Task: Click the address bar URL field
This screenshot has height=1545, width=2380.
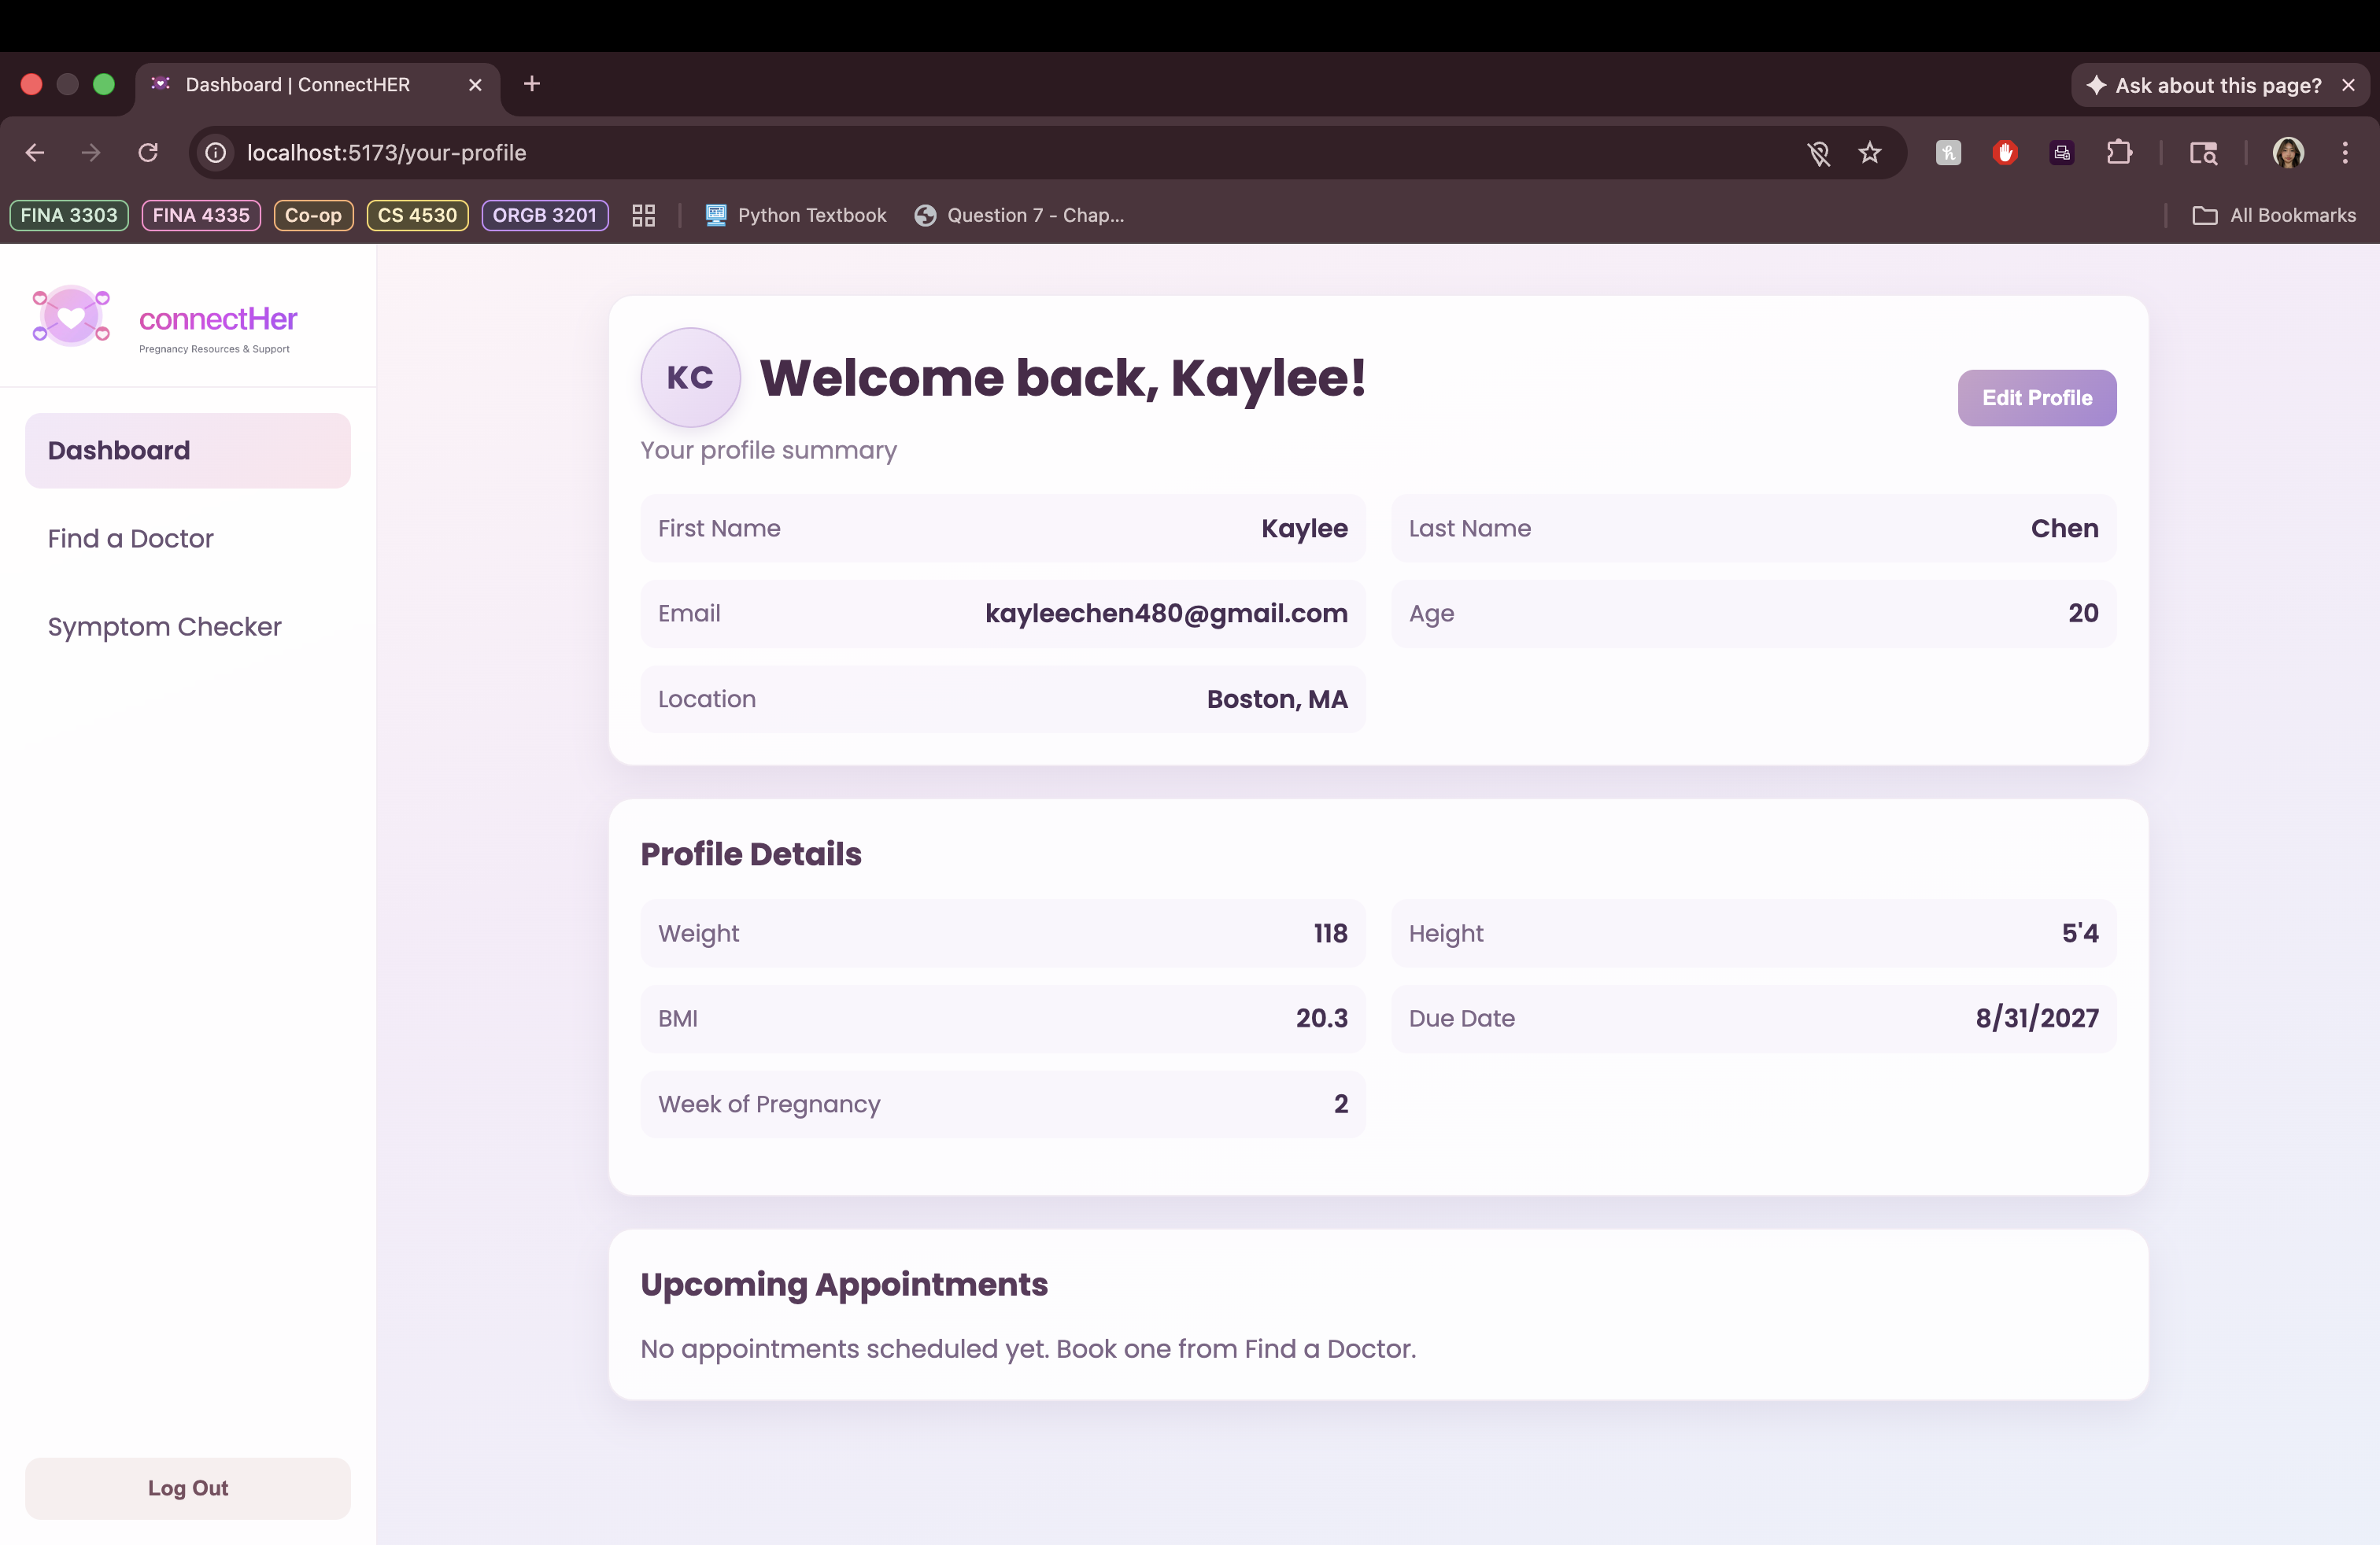Action: [900, 153]
